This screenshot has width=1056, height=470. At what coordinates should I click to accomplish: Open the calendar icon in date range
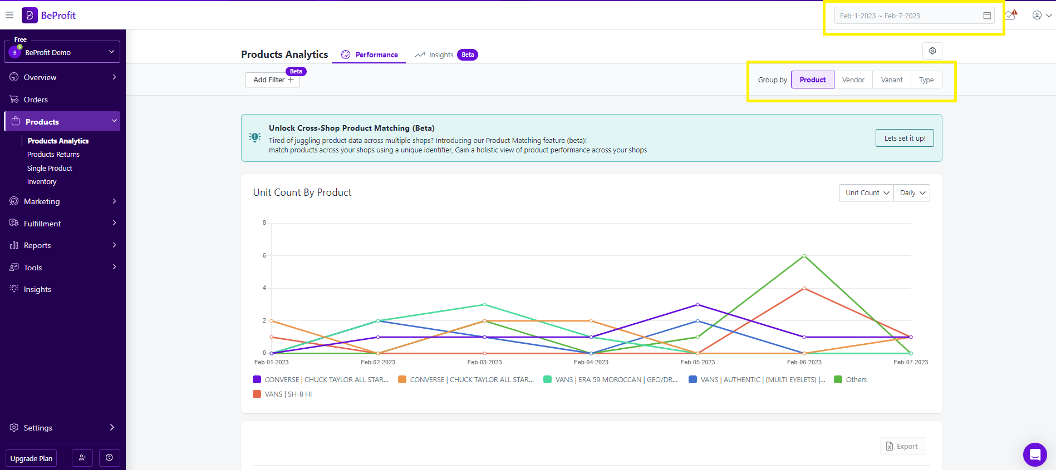click(x=987, y=16)
